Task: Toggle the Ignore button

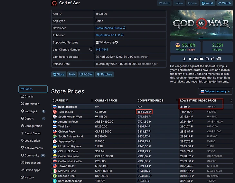Action: [192, 3]
